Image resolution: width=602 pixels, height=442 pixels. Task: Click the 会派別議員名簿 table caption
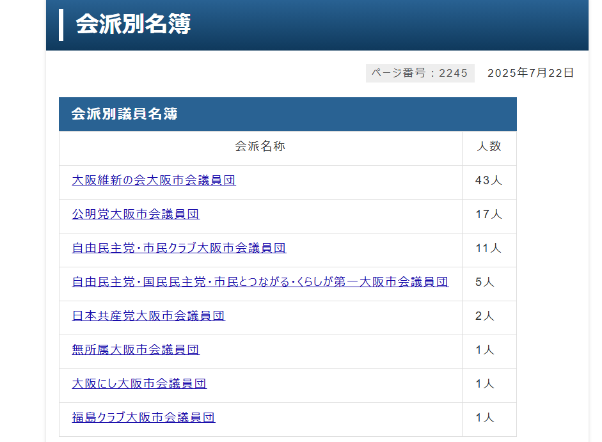point(287,114)
